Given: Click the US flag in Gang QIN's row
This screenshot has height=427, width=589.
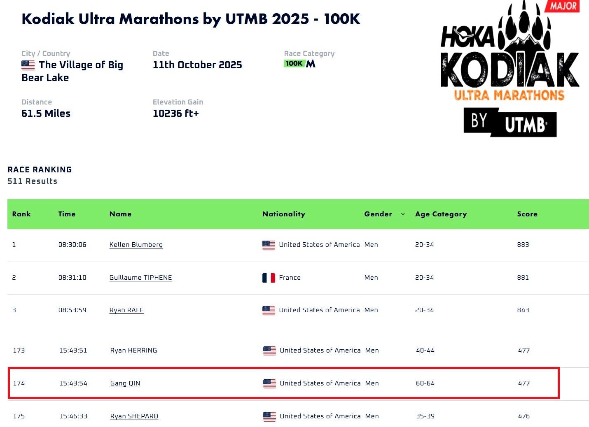Looking at the screenshot, I should tap(269, 384).
